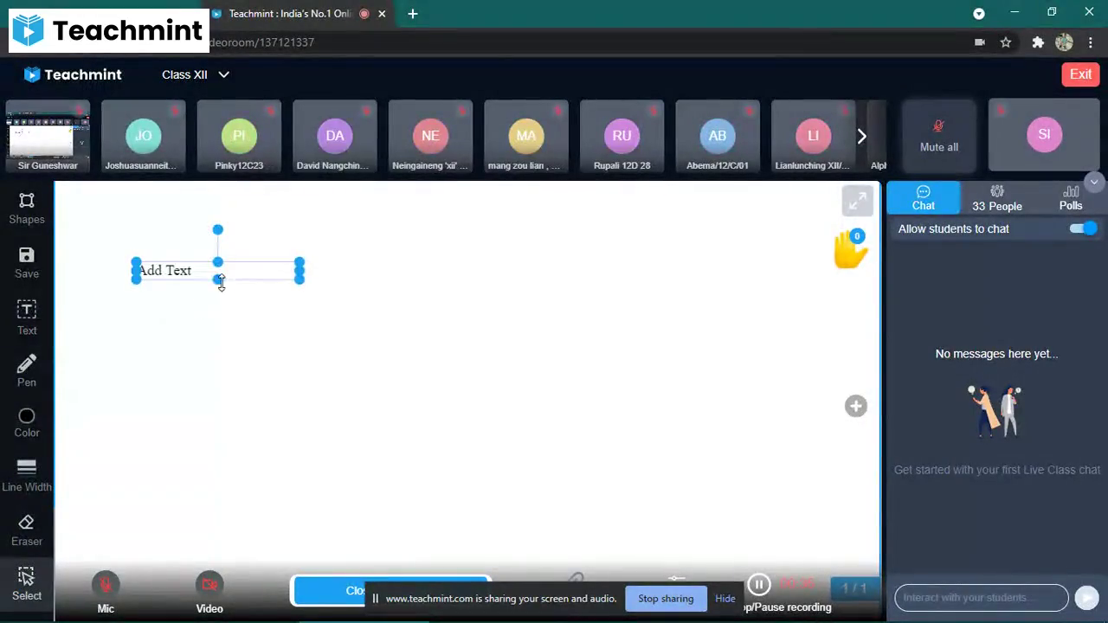Click the Teachmint logo in header
Image resolution: width=1108 pixels, height=623 pixels.
point(73,74)
